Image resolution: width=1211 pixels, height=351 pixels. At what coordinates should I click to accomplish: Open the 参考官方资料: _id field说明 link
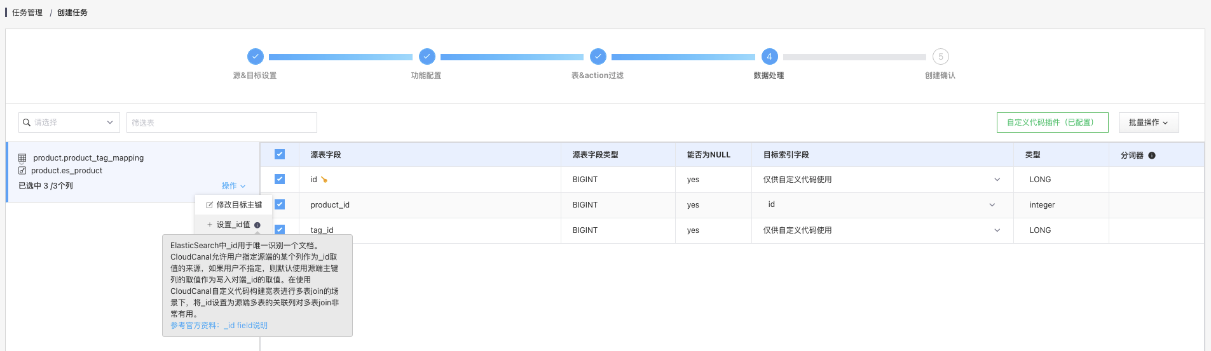219,326
